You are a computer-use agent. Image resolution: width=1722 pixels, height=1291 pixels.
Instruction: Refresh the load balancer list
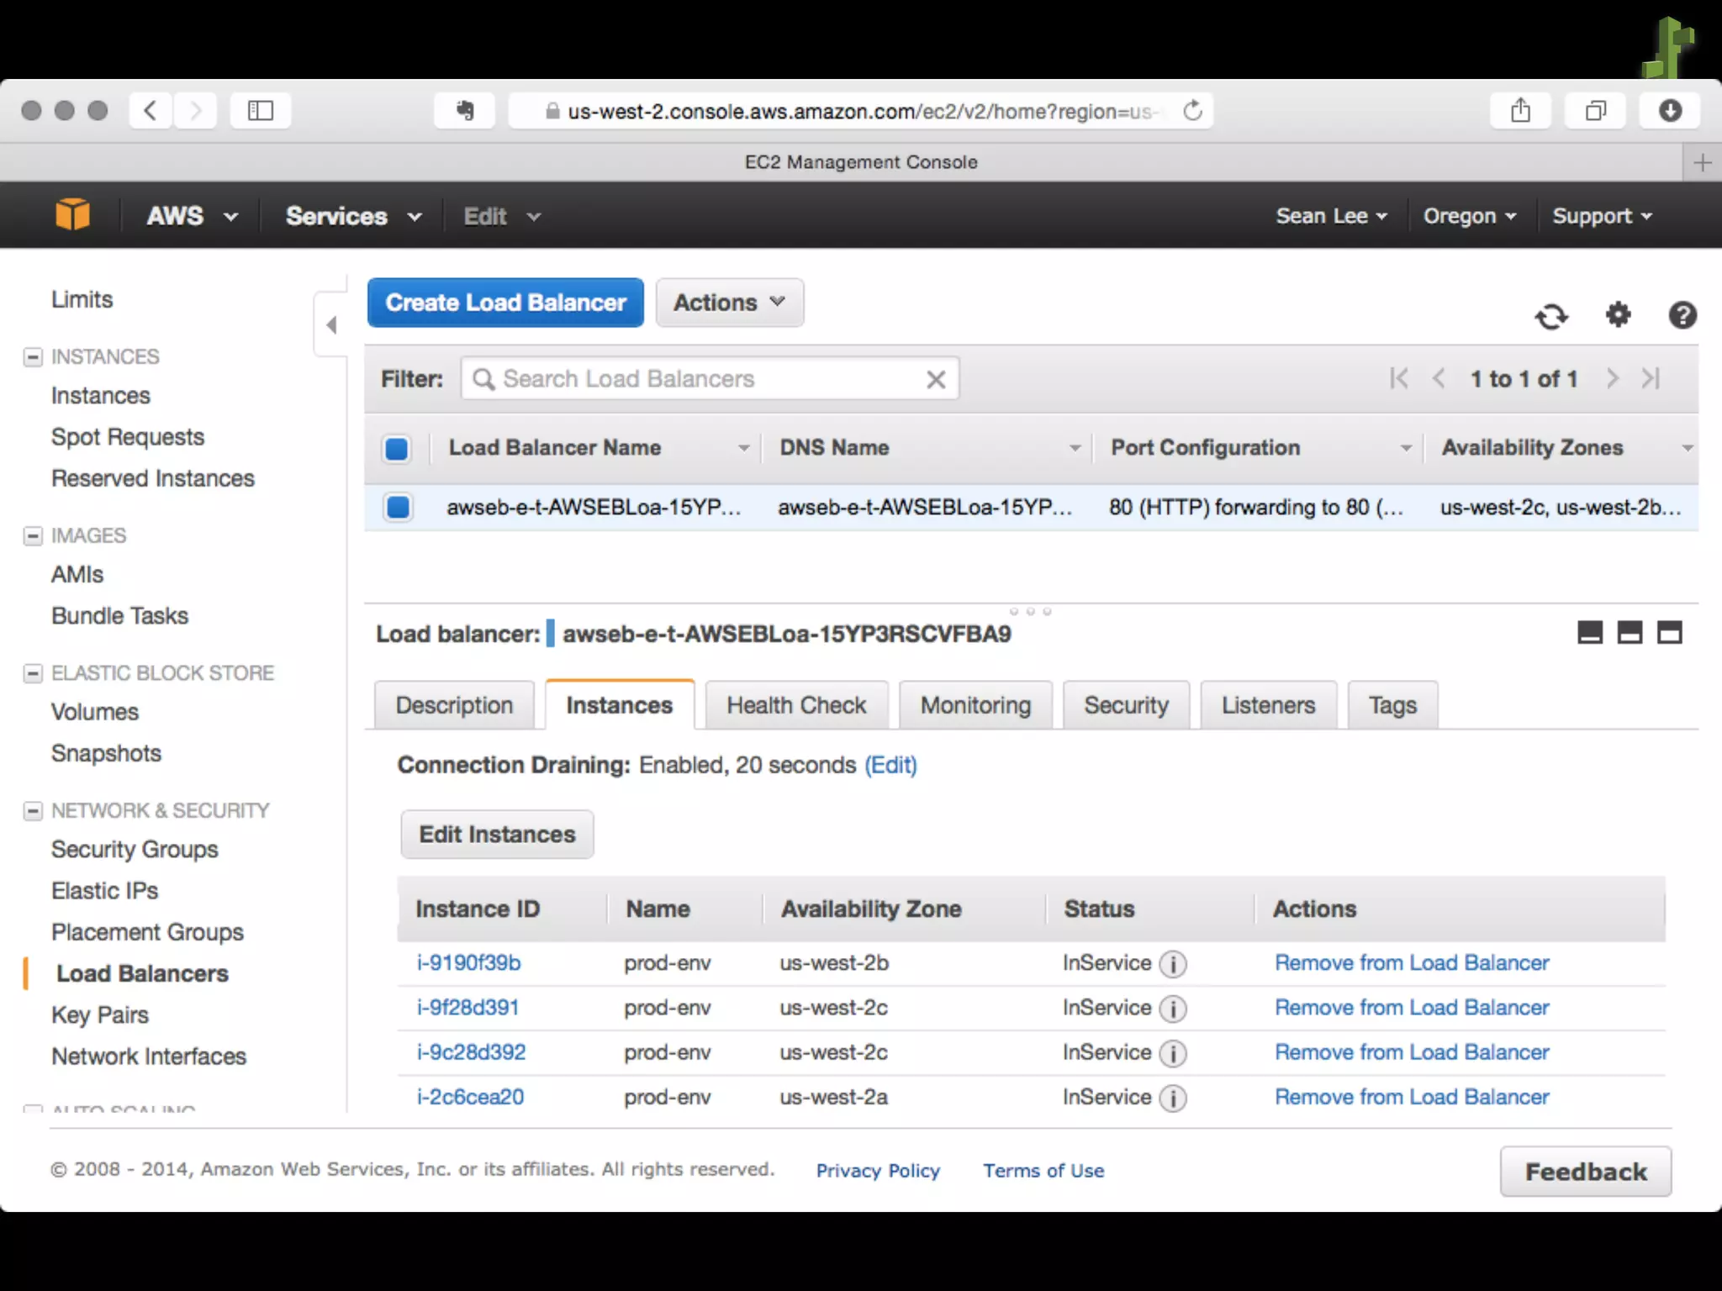(x=1551, y=316)
